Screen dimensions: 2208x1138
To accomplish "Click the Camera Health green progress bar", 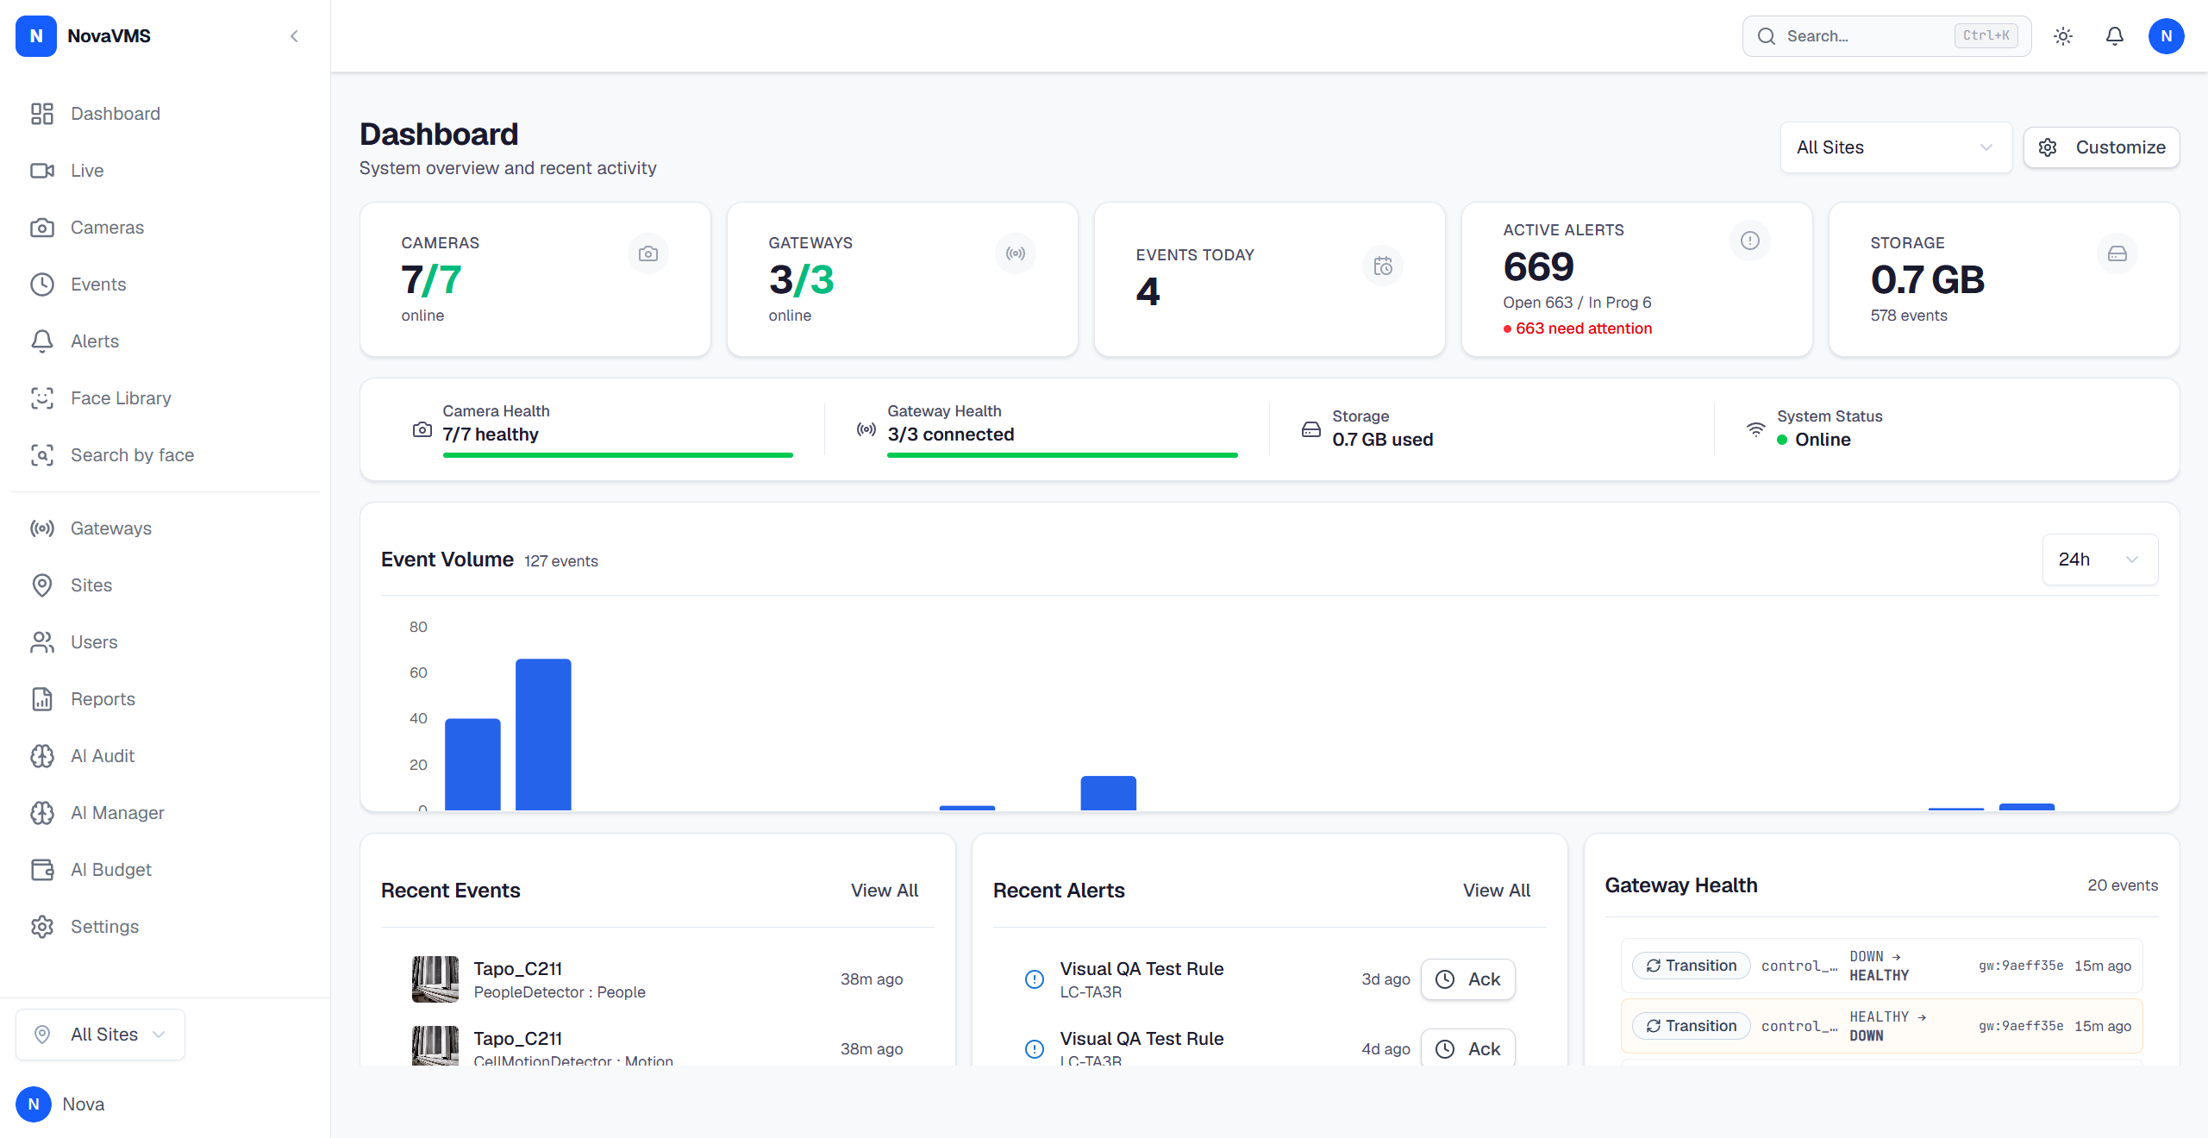I will coord(617,455).
